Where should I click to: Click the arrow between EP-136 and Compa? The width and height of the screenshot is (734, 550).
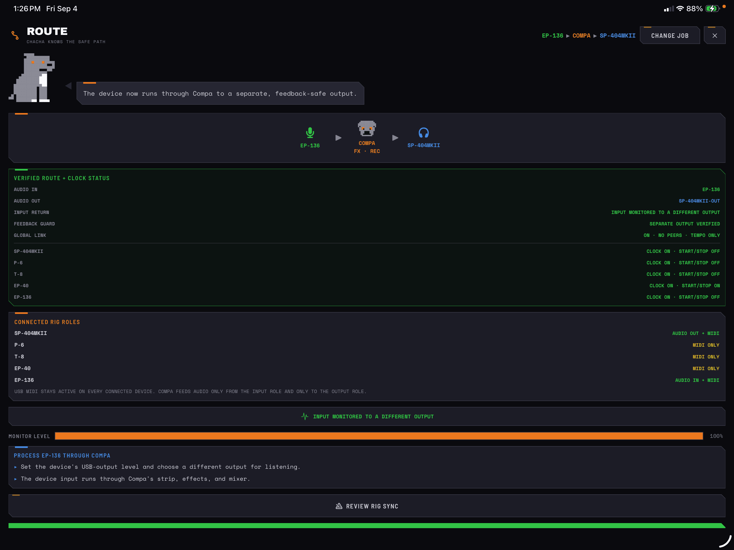pos(338,137)
